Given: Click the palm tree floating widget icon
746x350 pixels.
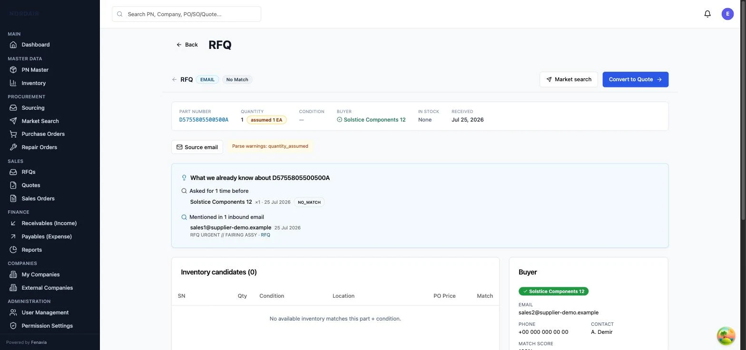Looking at the screenshot, I should pyautogui.click(x=726, y=336).
